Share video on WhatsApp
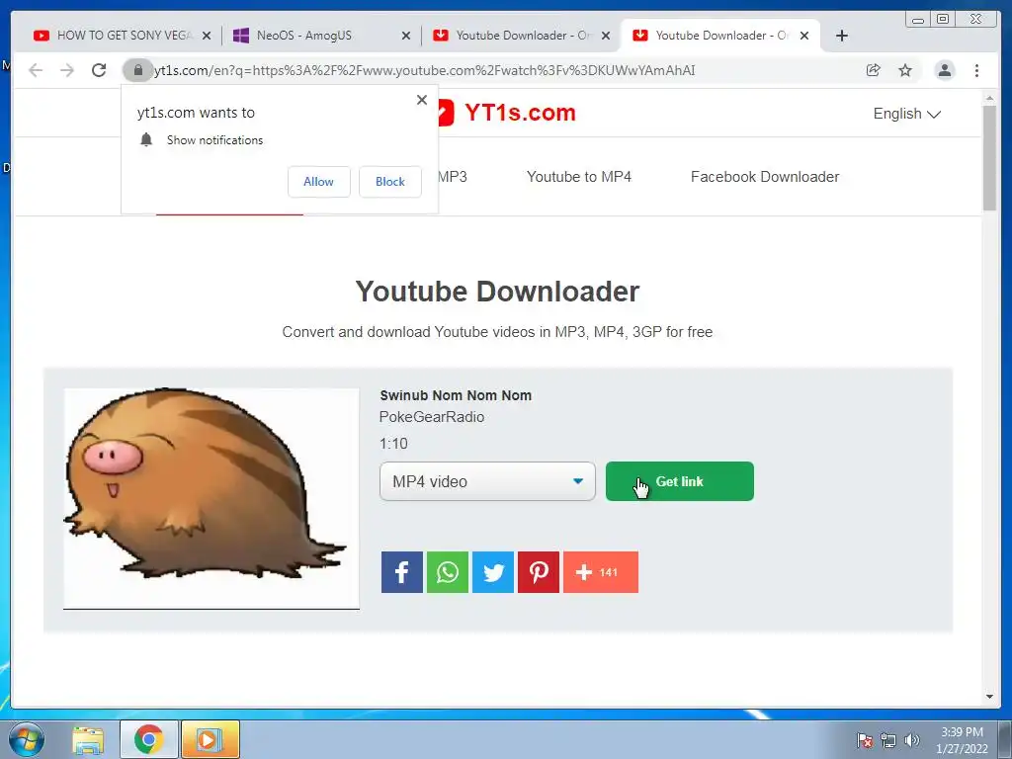This screenshot has width=1012, height=759. coord(448,572)
